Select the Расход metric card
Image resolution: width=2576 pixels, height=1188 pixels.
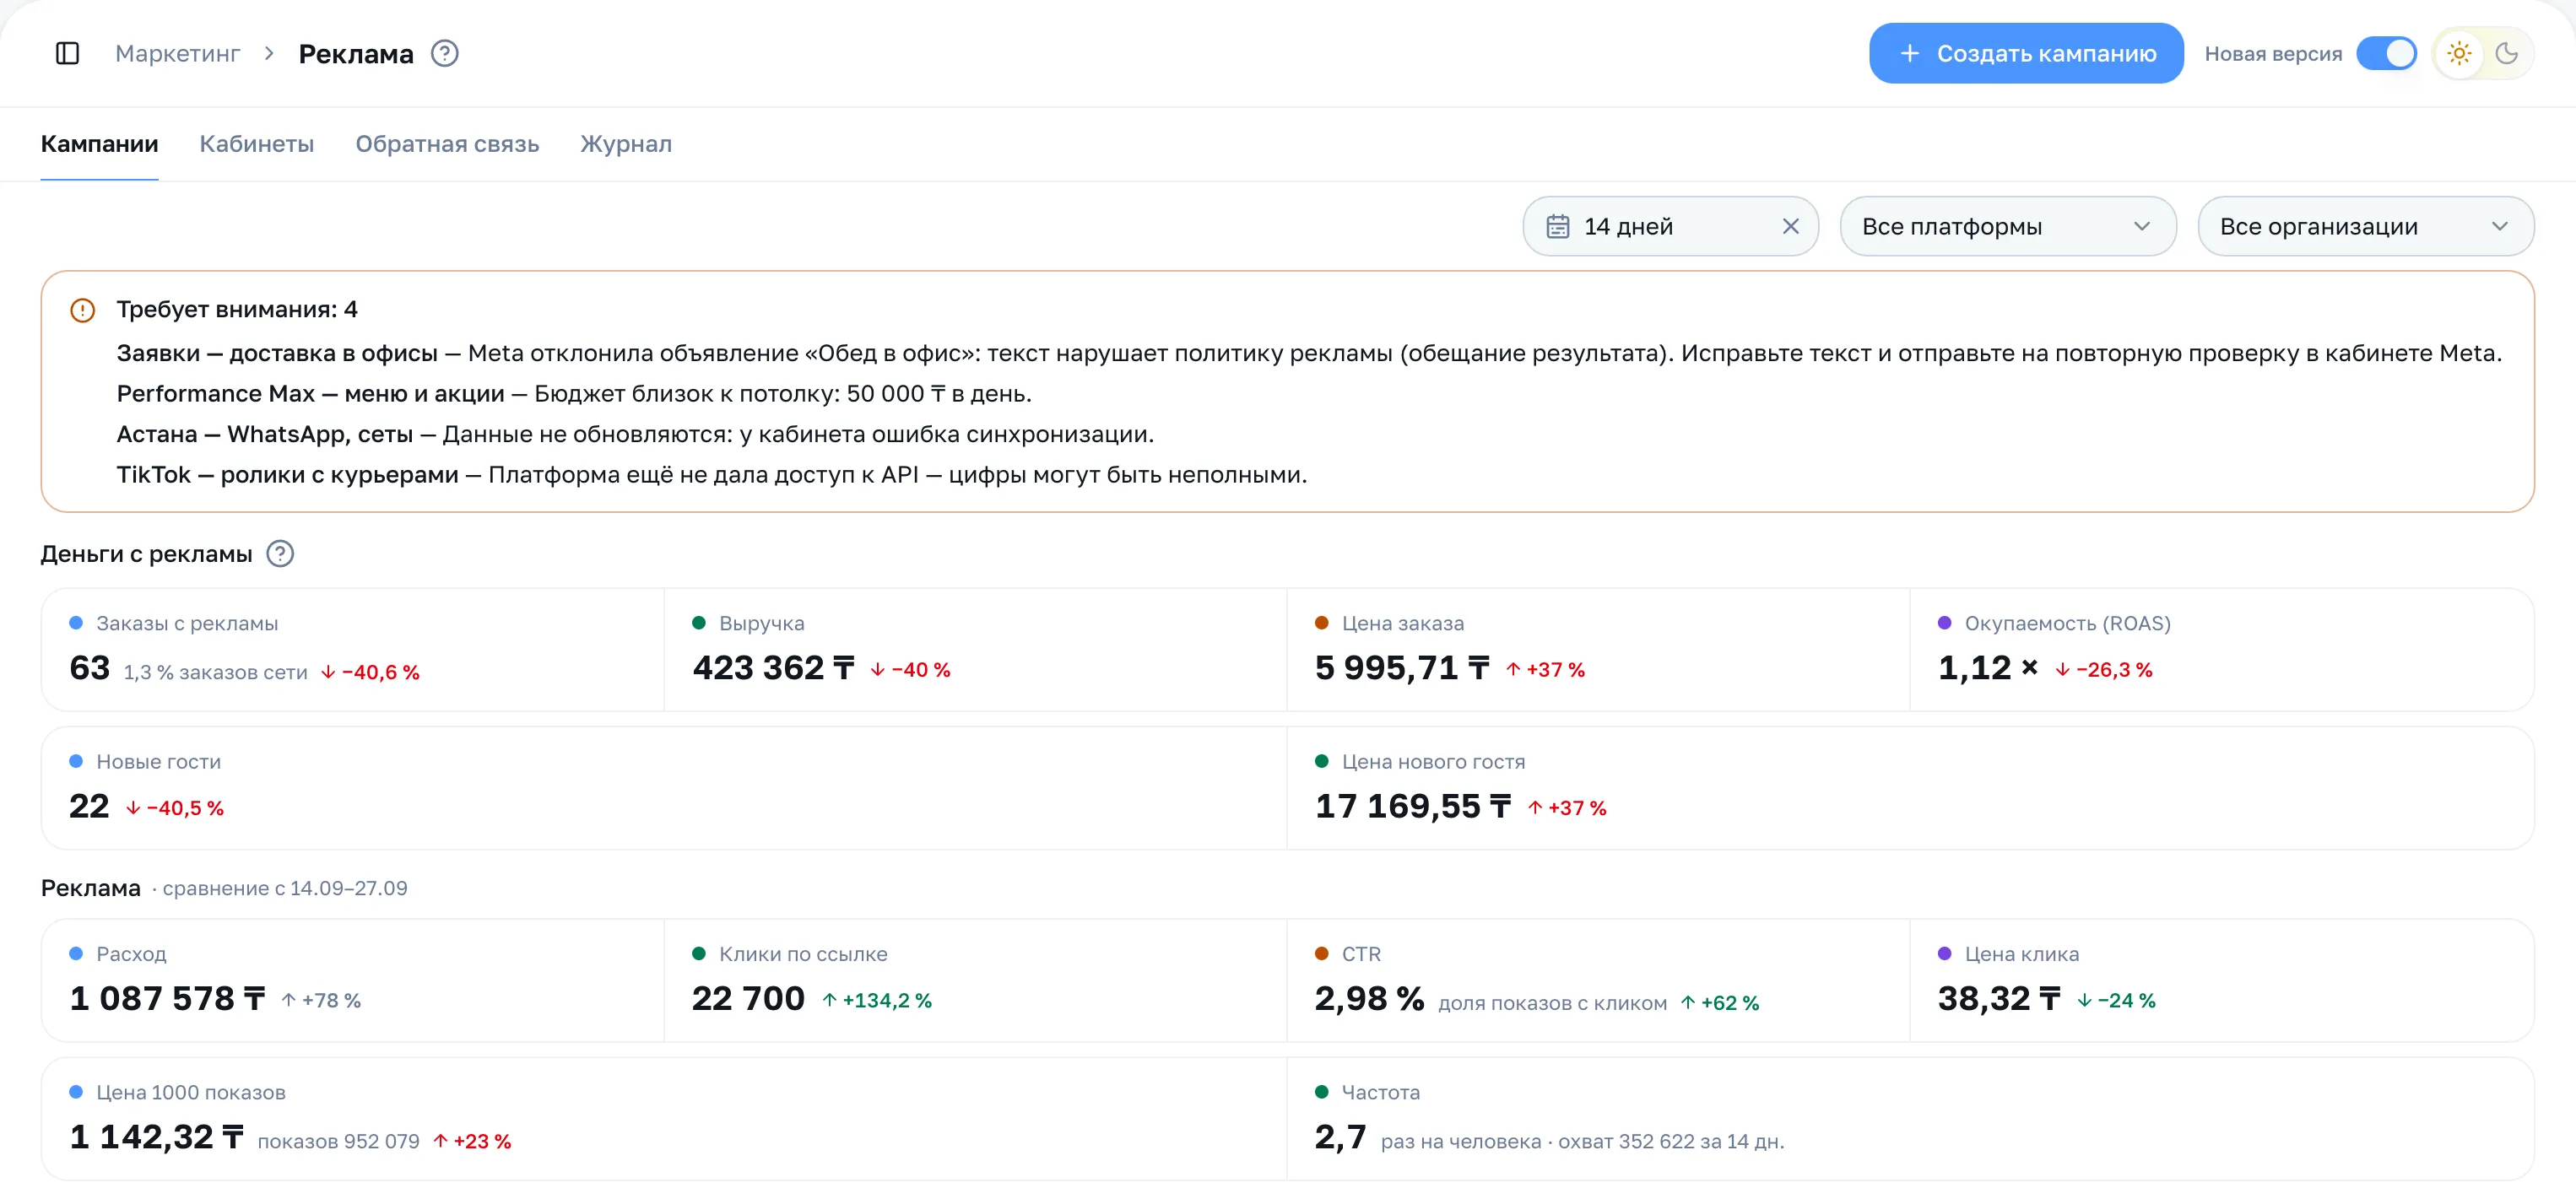point(352,980)
